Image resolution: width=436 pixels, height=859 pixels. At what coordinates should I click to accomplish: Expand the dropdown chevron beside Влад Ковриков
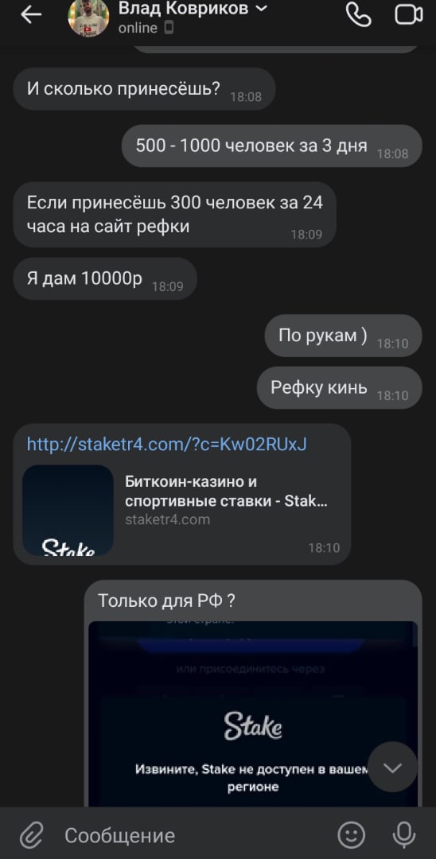262,8
